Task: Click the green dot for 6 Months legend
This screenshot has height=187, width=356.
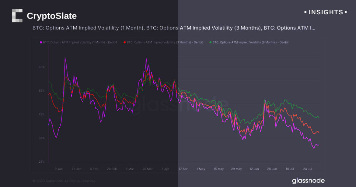Action: [x=210, y=42]
